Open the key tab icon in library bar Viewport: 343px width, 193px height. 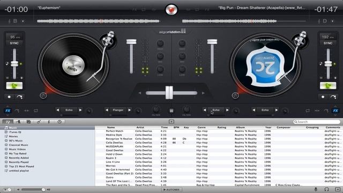coord(49,122)
